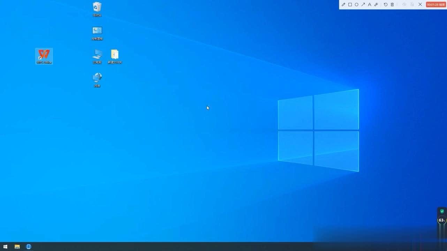Click the 63% memory usage ball
This screenshot has height=251, width=447.
(441, 220)
